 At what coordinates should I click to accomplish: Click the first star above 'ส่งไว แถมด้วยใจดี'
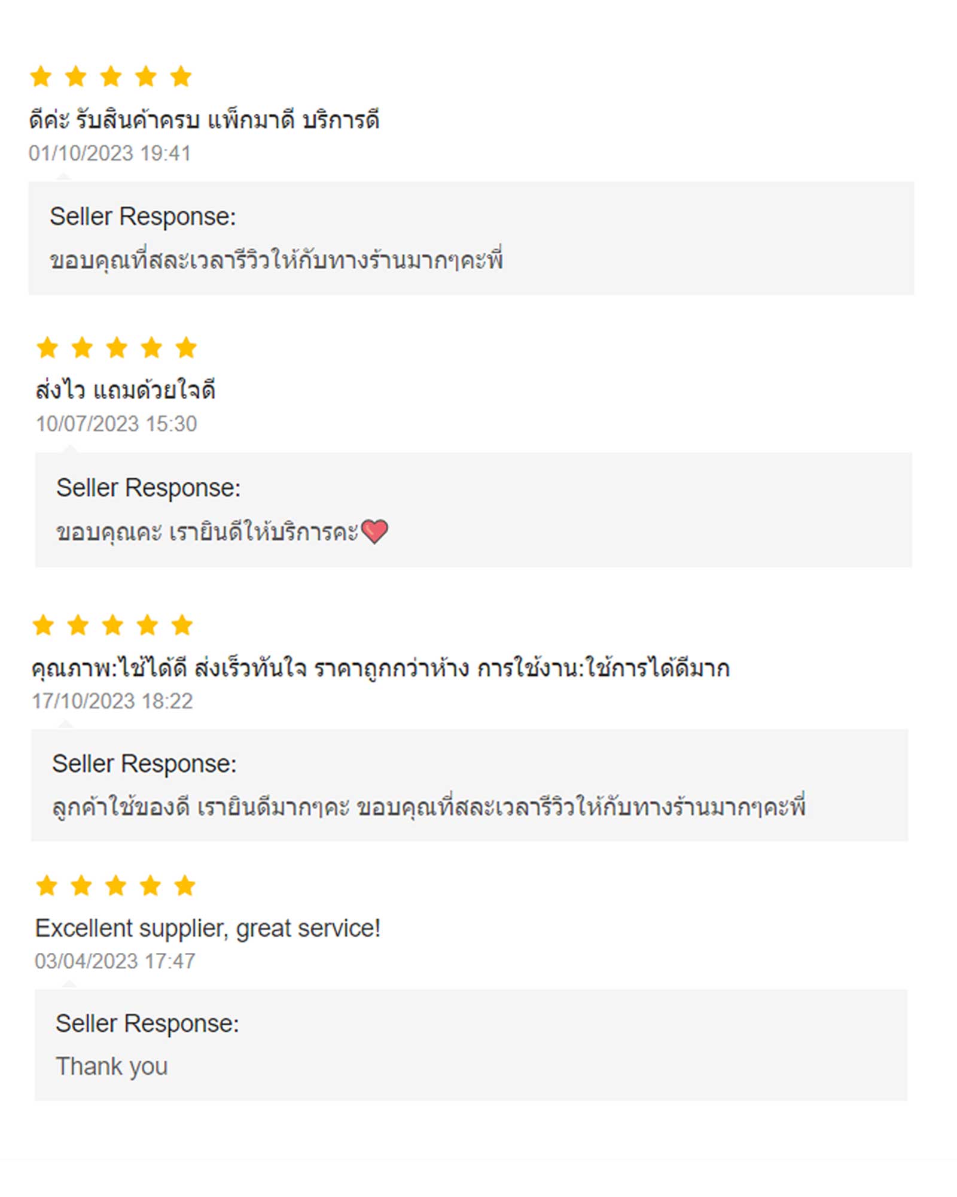click(x=47, y=347)
